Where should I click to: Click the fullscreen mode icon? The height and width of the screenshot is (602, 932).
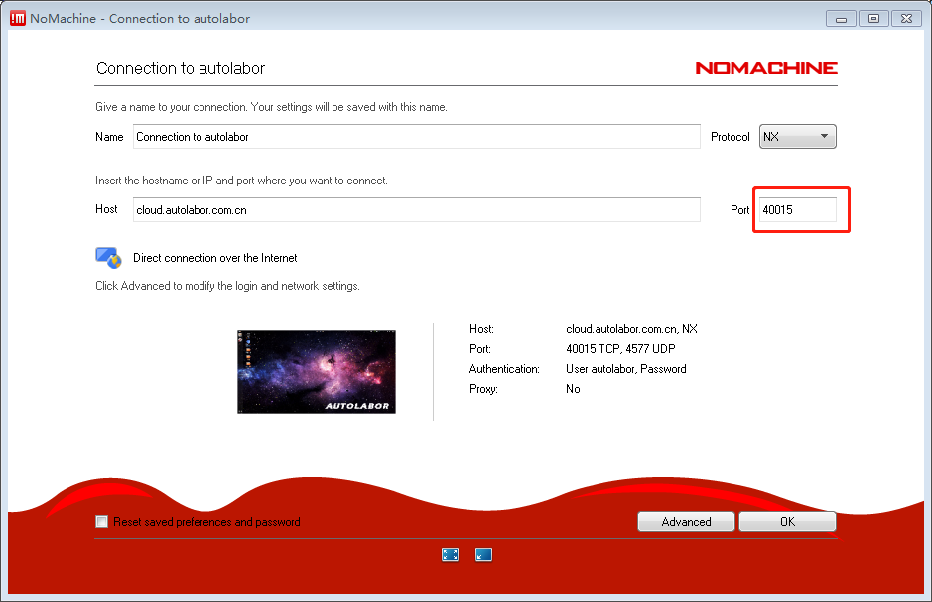pyautogui.click(x=450, y=555)
